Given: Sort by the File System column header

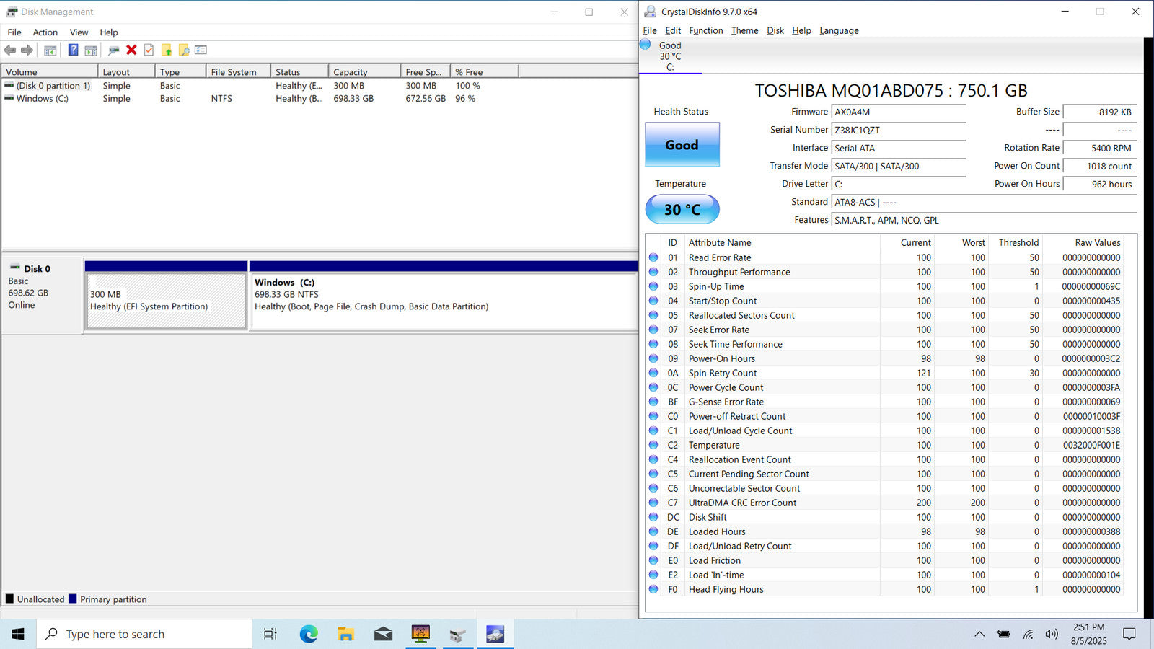Looking at the screenshot, I should [238, 72].
